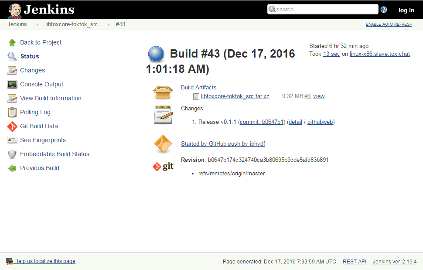This screenshot has height=270, width=423.
Task: Click the revision hash b0647b174c324740ca3b80695b9cde5afd83b891
Action: [x=268, y=160]
